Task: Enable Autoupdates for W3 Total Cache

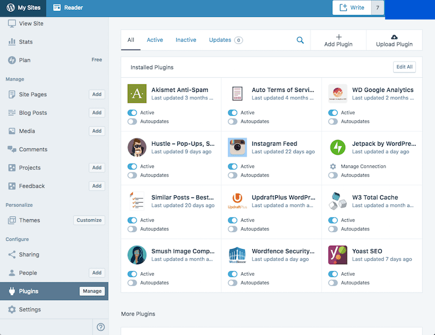Action: [x=333, y=229]
